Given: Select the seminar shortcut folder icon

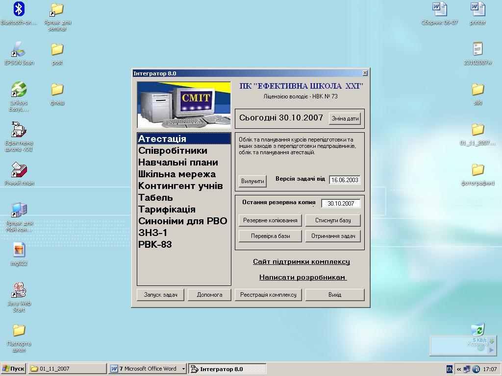Looking at the screenshot, I should [57, 10].
